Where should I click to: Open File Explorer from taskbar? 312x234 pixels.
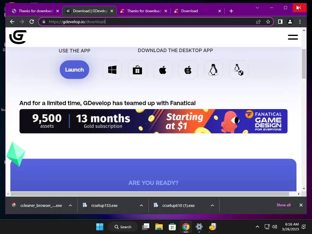point(159,227)
